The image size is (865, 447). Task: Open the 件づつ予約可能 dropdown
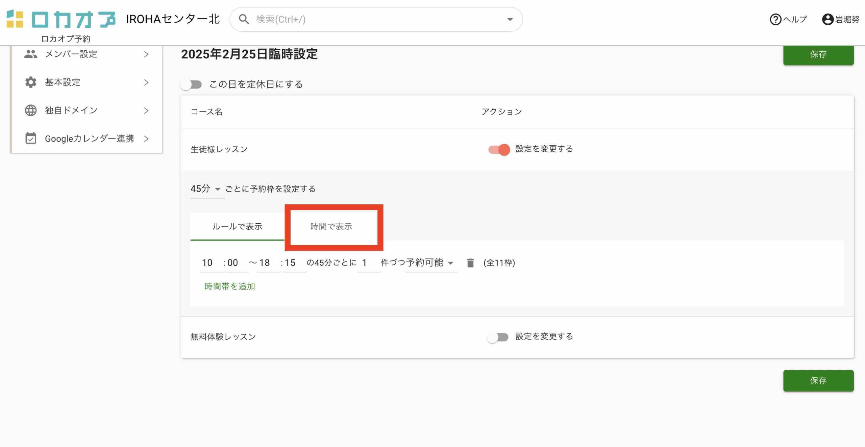pyautogui.click(x=431, y=263)
